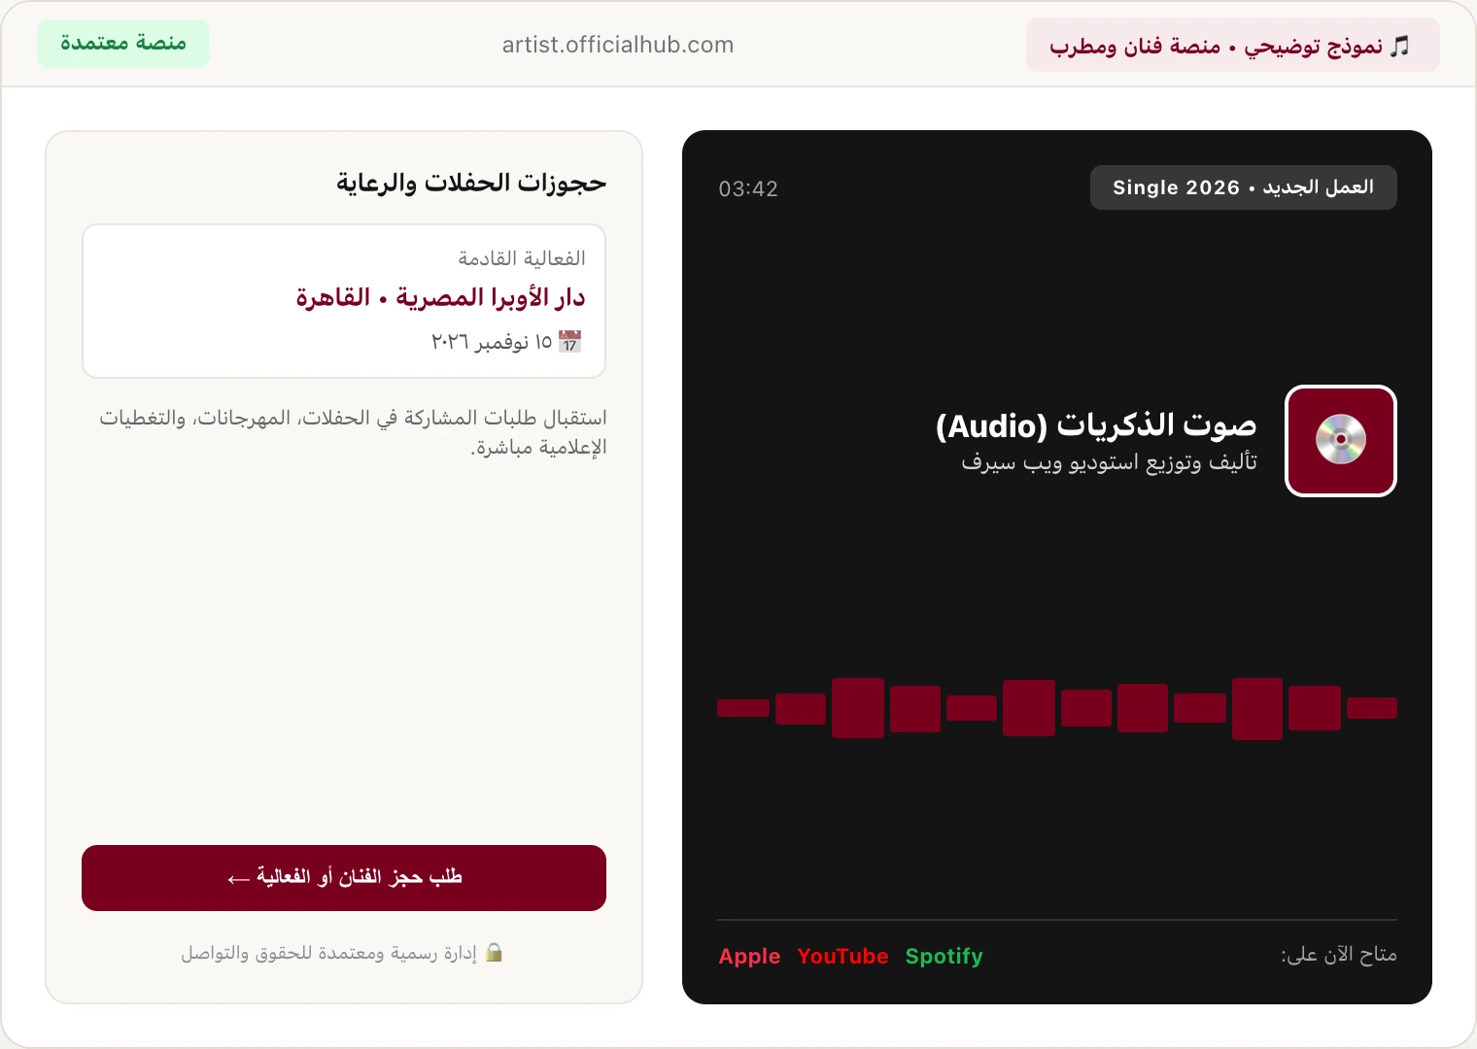Click the متاح الآن على label

(x=1339, y=955)
